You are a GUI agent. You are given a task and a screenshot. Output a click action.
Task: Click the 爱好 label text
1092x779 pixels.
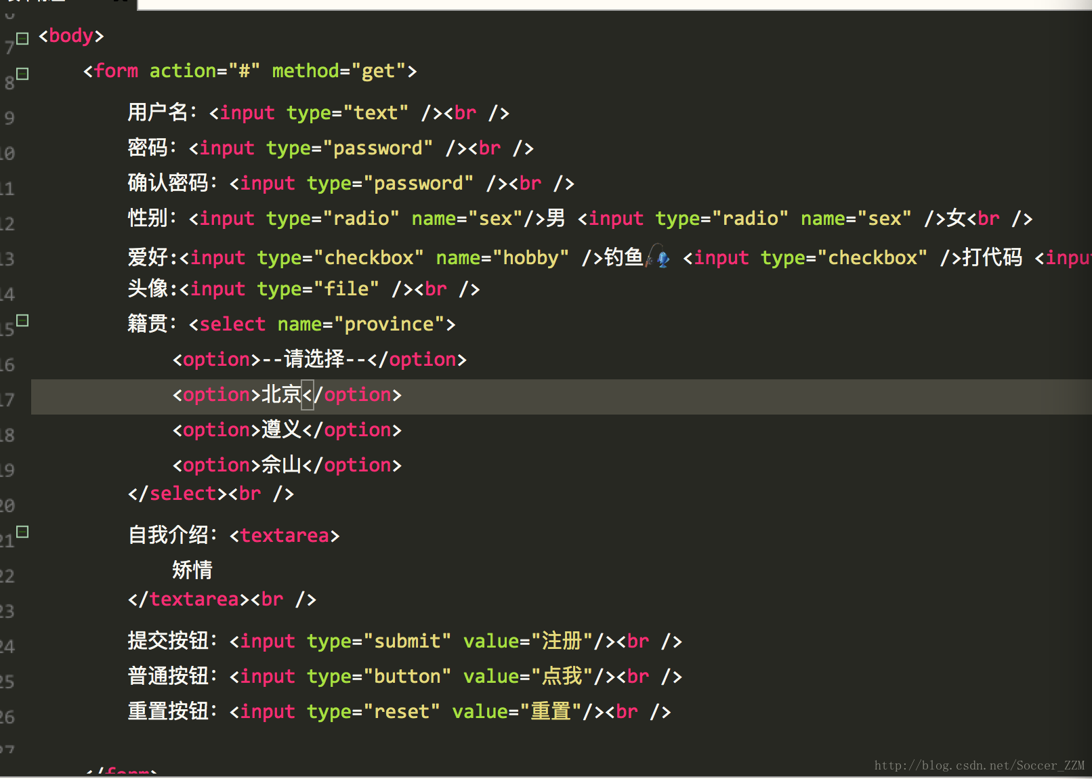[x=152, y=257]
